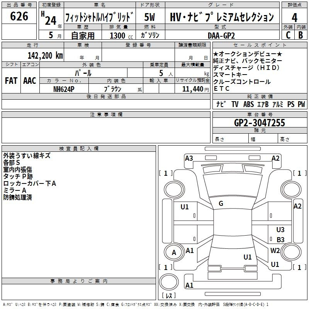Select inspector note 室内内張傷

(x=17, y=170)
